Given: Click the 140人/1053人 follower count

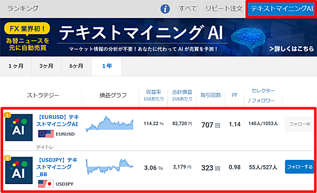Looking at the screenshot, I should [x=263, y=124].
